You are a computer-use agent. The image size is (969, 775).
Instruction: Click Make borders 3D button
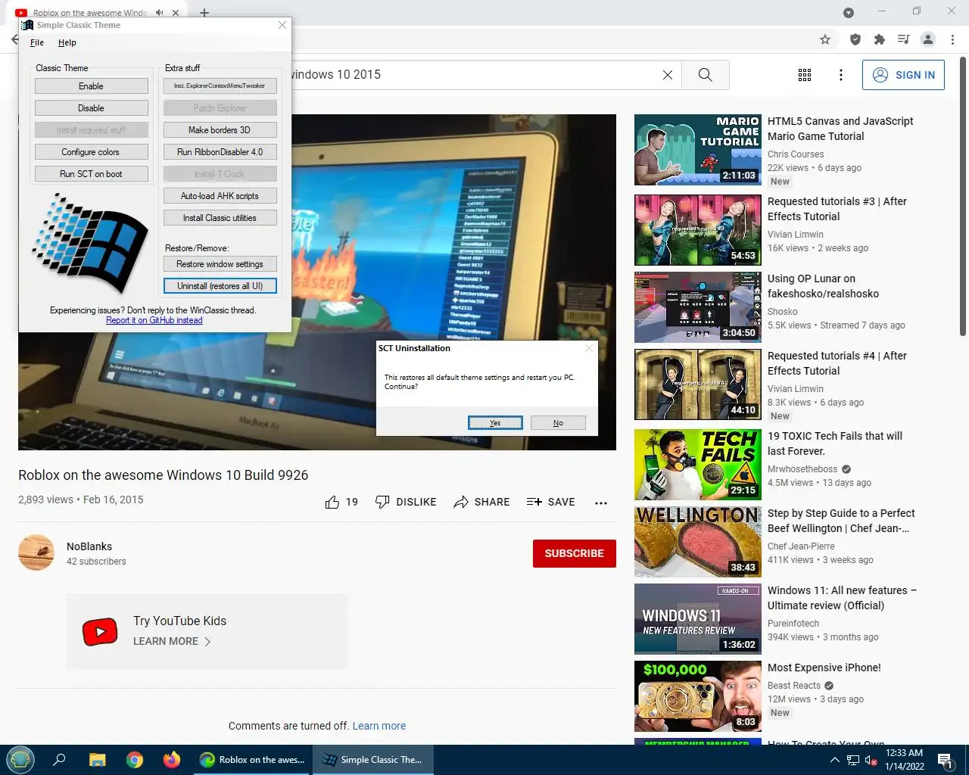coord(220,130)
